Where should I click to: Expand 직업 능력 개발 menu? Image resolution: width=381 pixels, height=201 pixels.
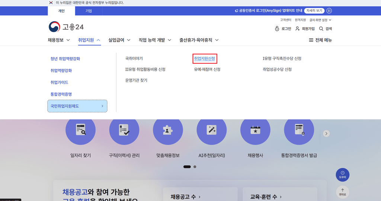tap(155, 40)
